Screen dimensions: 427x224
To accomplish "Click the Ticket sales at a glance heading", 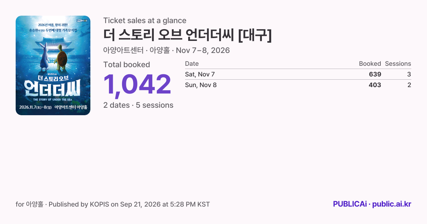I will point(145,21).
